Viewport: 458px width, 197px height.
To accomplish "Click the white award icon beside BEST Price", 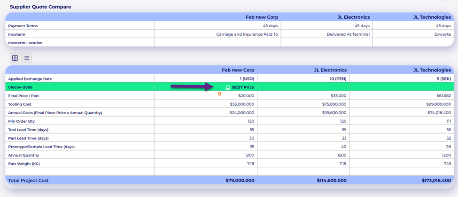I will 227,87.
